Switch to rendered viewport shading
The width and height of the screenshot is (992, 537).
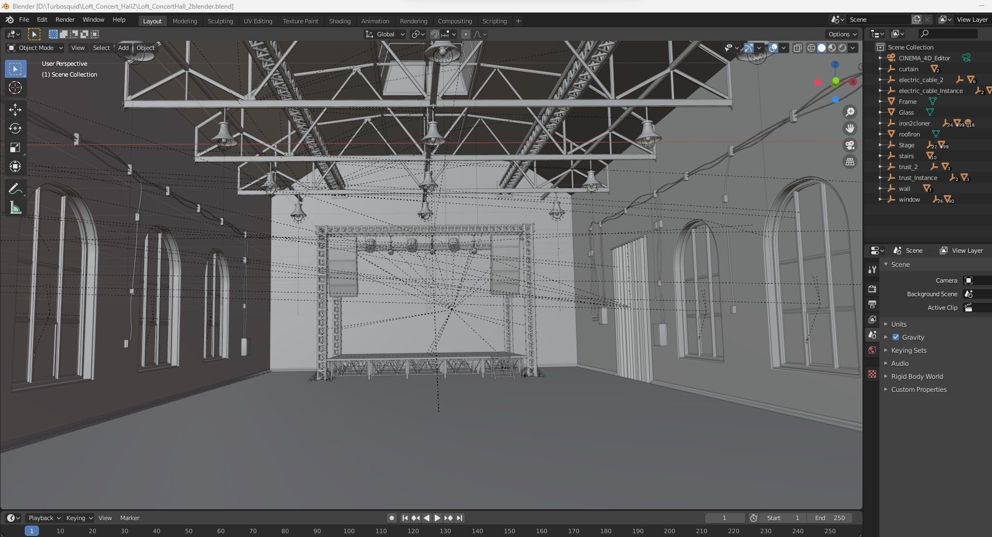coord(842,48)
